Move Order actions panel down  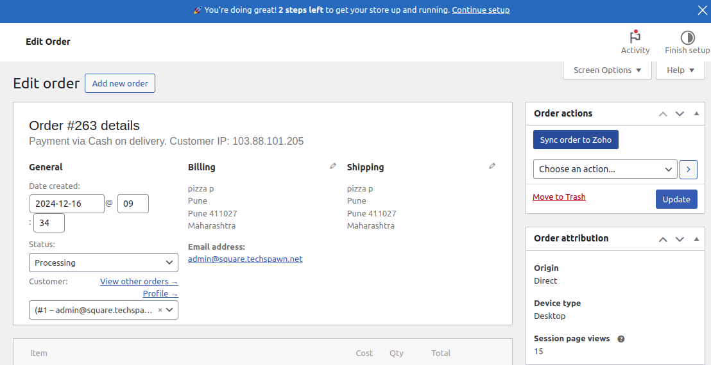click(680, 114)
